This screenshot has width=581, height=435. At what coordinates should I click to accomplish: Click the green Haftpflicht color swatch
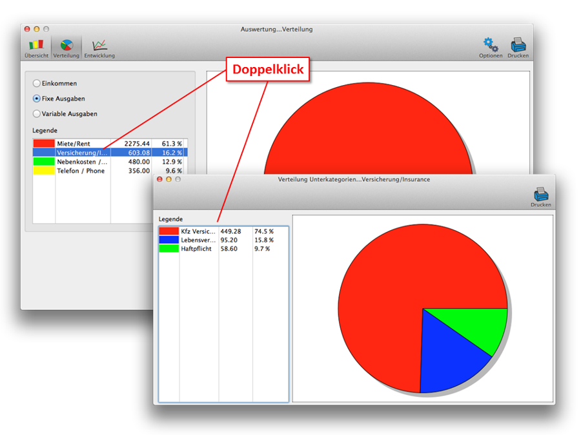(168, 249)
